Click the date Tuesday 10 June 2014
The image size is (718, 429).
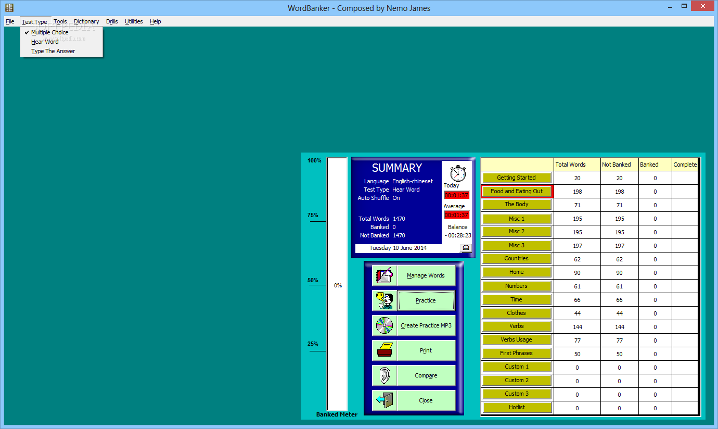point(398,248)
